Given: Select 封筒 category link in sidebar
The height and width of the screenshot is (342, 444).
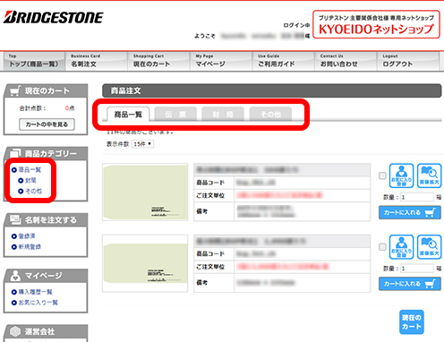Looking at the screenshot, I should coord(30,180).
